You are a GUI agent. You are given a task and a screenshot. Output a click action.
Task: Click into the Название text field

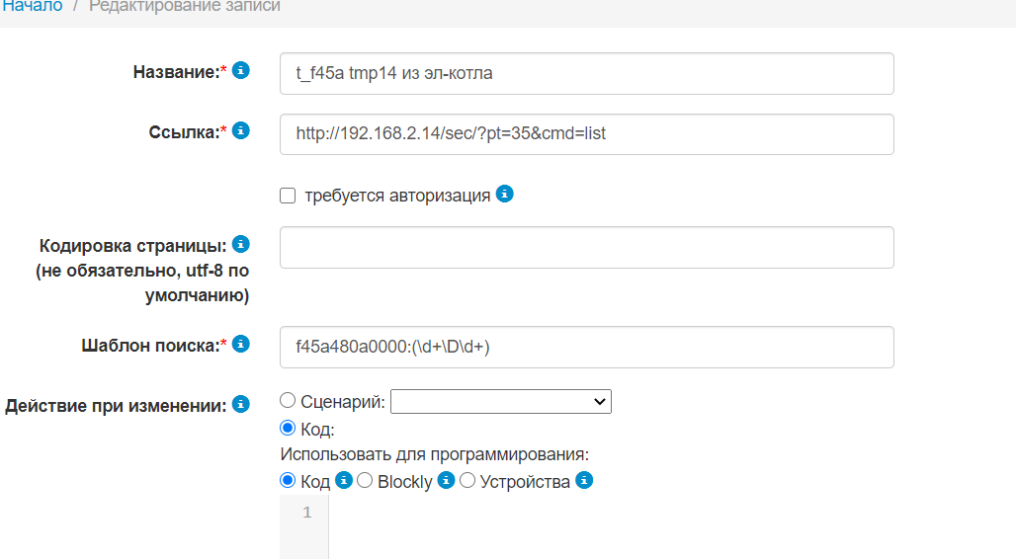coord(586,74)
